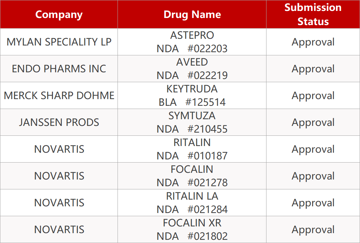Click Approval status in KEYTRUDA row
Screen dimensions: 360x243
pos(313,96)
